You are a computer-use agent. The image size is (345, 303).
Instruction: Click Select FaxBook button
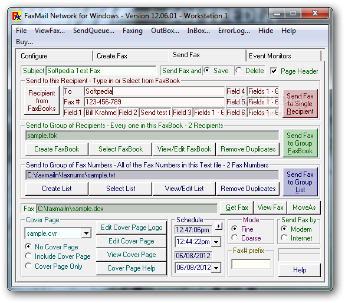[120, 149]
